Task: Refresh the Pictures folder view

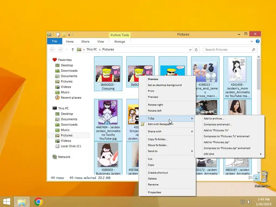Action: (196, 50)
